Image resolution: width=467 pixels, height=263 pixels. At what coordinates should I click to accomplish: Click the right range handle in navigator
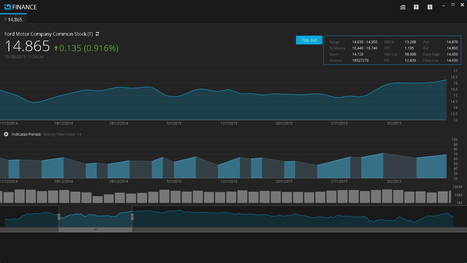point(132,217)
